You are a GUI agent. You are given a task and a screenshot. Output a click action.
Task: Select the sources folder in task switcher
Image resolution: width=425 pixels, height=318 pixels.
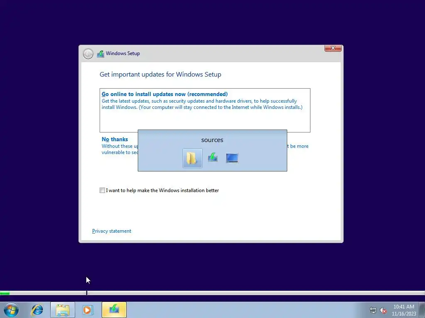tap(192, 158)
